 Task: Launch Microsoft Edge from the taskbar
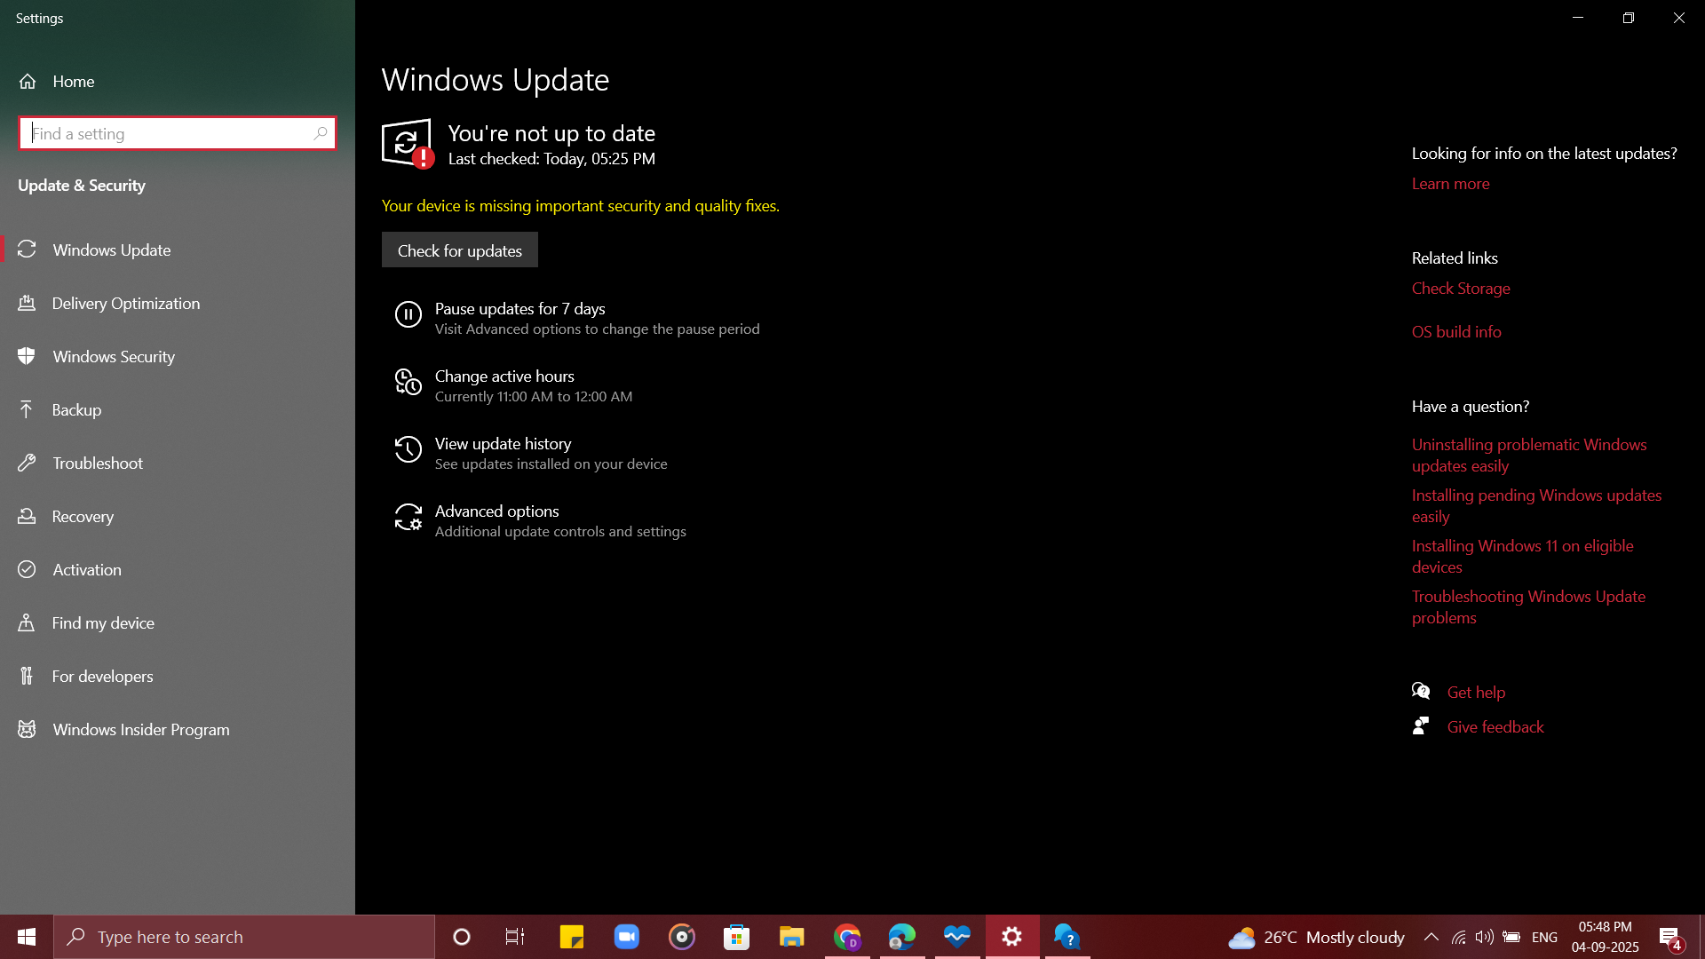click(901, 936)
